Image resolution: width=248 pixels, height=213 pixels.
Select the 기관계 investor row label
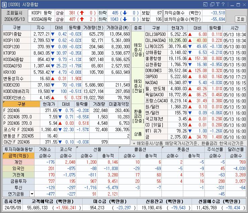click(x=18, y=175)
